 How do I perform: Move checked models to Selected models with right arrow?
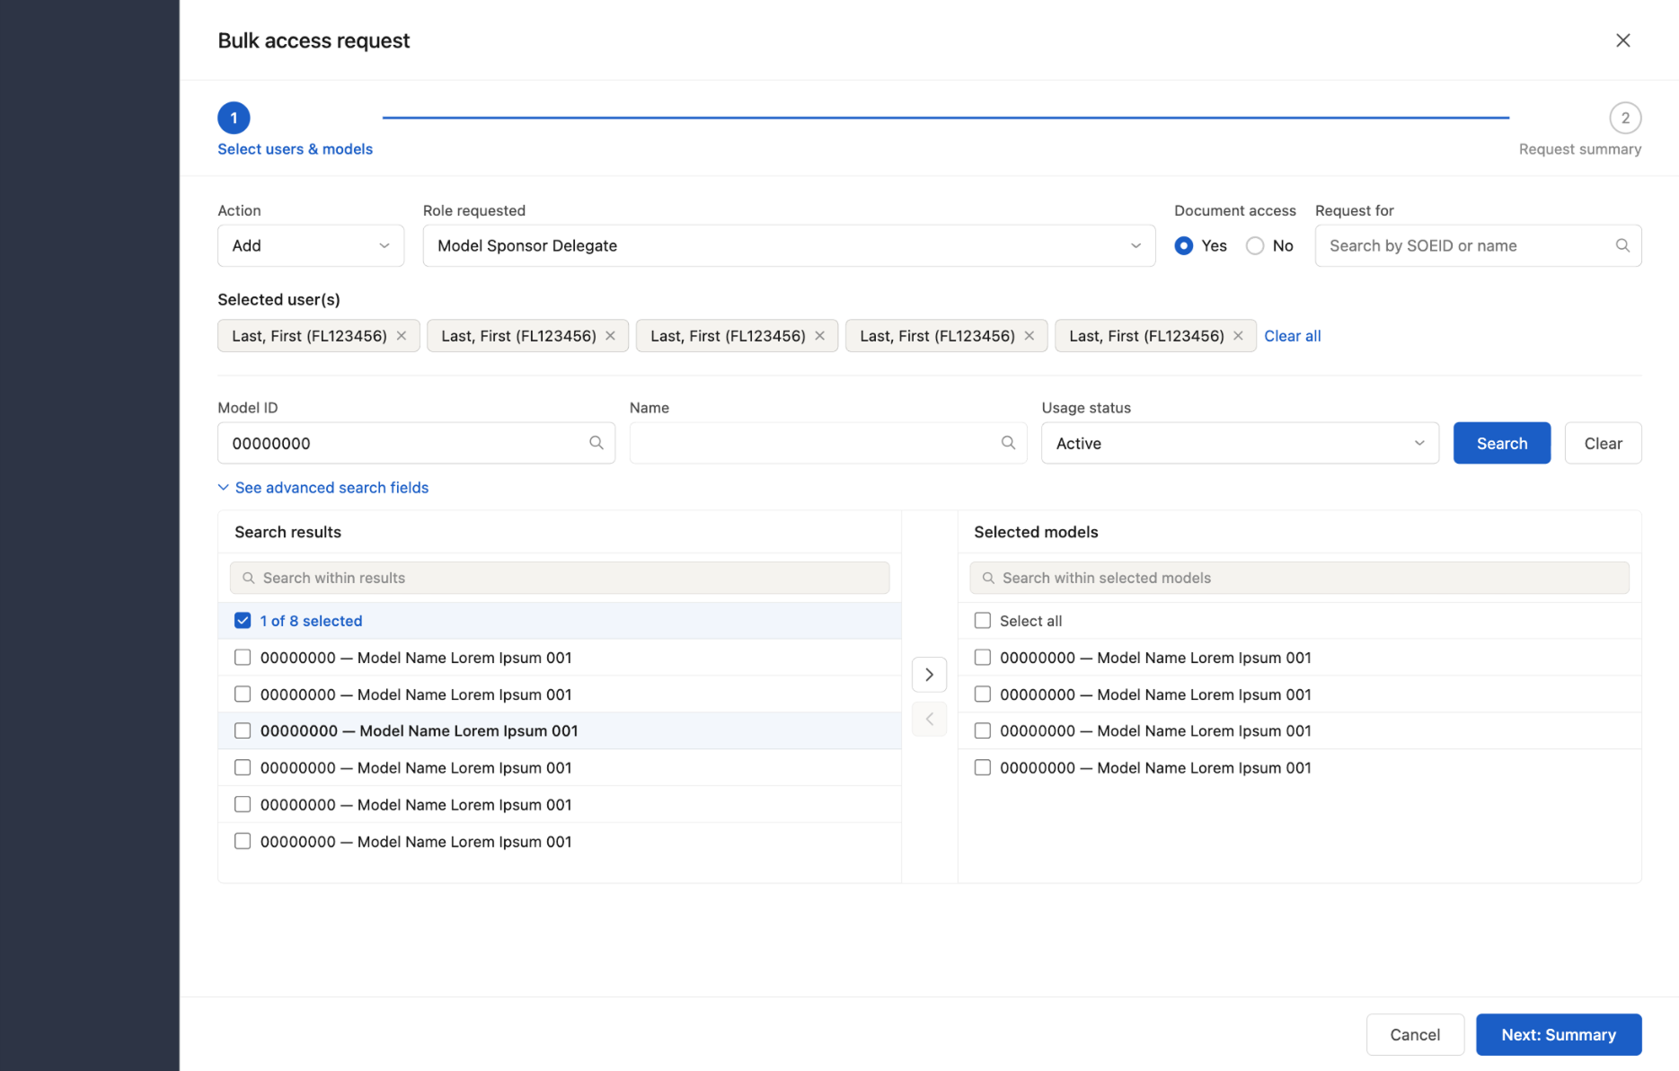929,675
